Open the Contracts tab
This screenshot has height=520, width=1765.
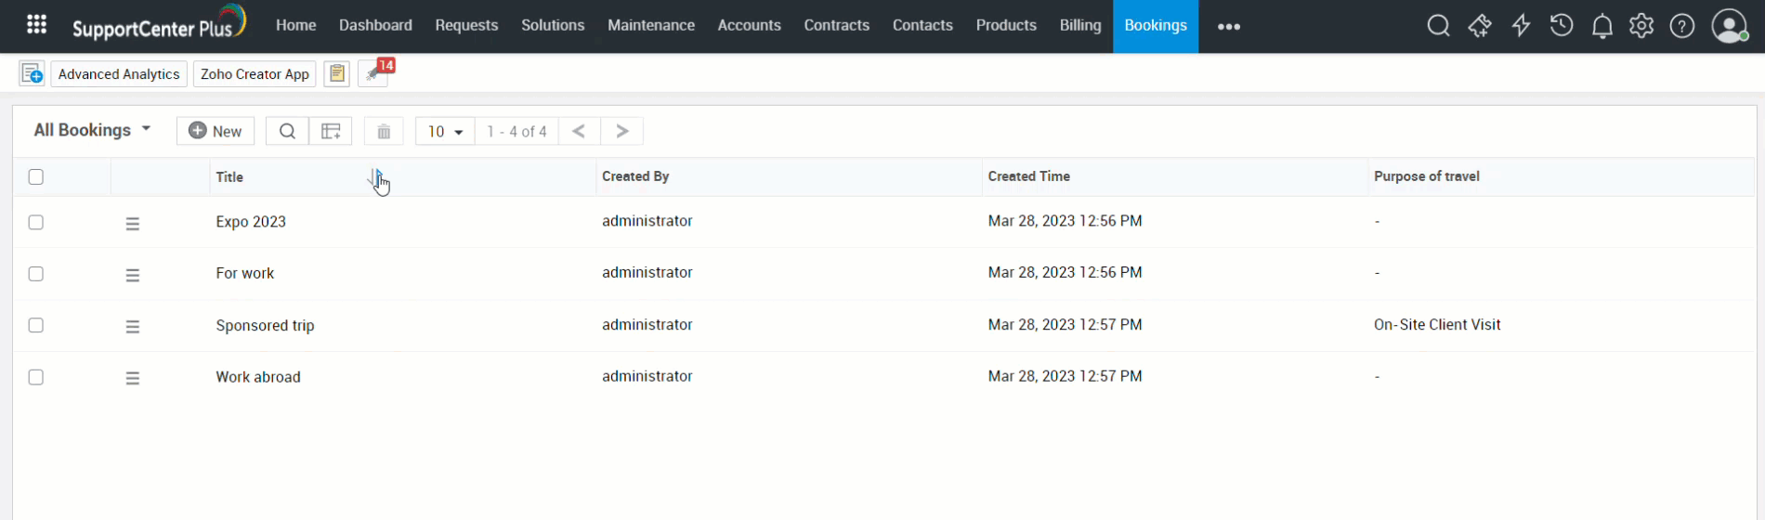click(836, 25)
